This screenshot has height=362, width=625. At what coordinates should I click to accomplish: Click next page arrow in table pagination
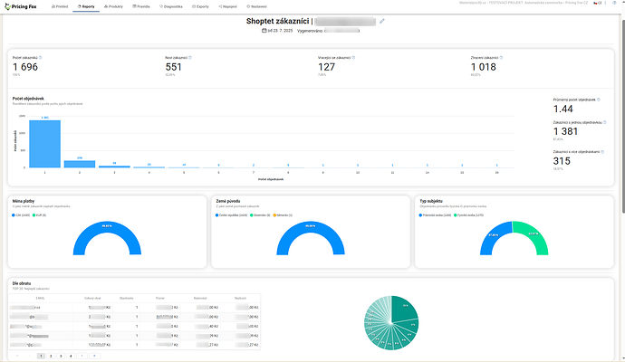point(82,356)
